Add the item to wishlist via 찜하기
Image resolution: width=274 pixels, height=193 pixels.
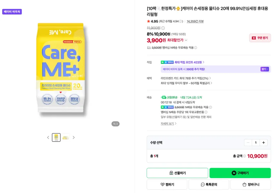(167, 184)
